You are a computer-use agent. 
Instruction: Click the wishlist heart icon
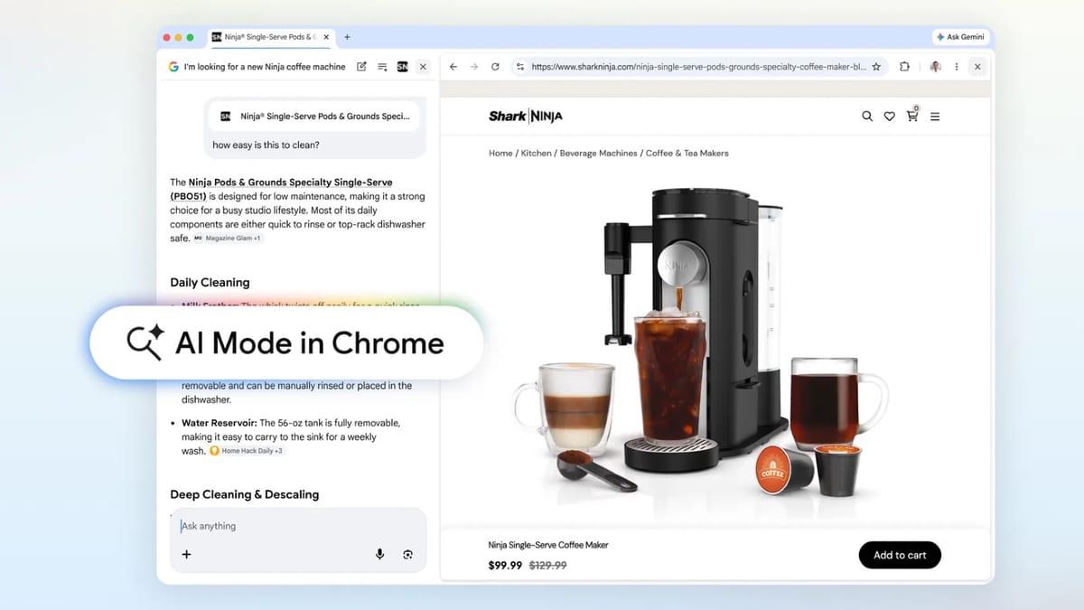coord(889,116)
